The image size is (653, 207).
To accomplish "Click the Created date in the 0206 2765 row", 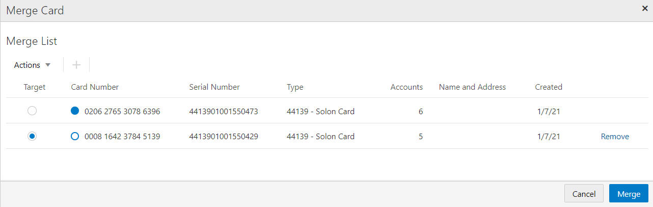I will 549,111.
